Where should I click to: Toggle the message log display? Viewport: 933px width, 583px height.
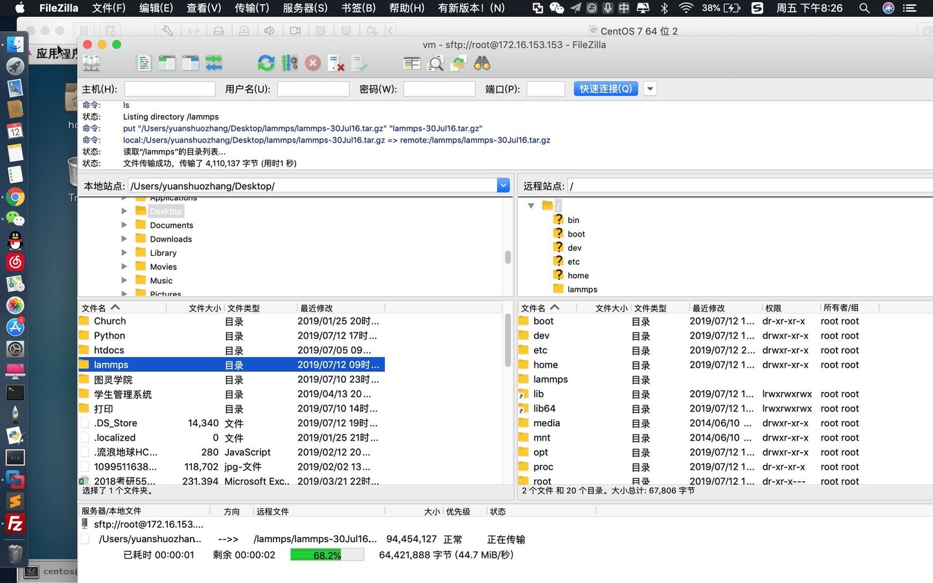click(144, 63)
